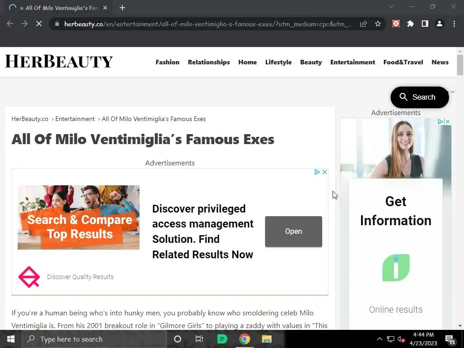464x348 pixels.
Task: Click muted volume icon in tray
Action: (401, 339)
